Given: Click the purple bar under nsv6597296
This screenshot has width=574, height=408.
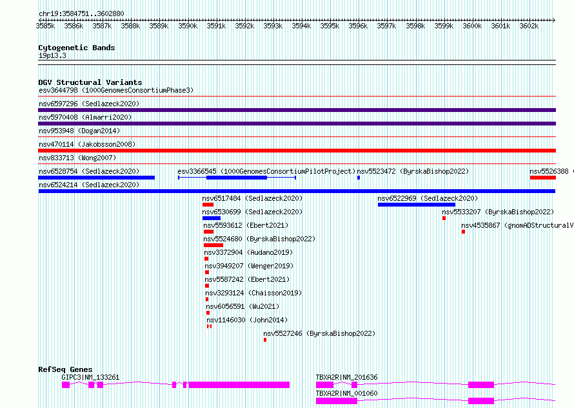Looking at the screenshot, I should pos(297,110).
